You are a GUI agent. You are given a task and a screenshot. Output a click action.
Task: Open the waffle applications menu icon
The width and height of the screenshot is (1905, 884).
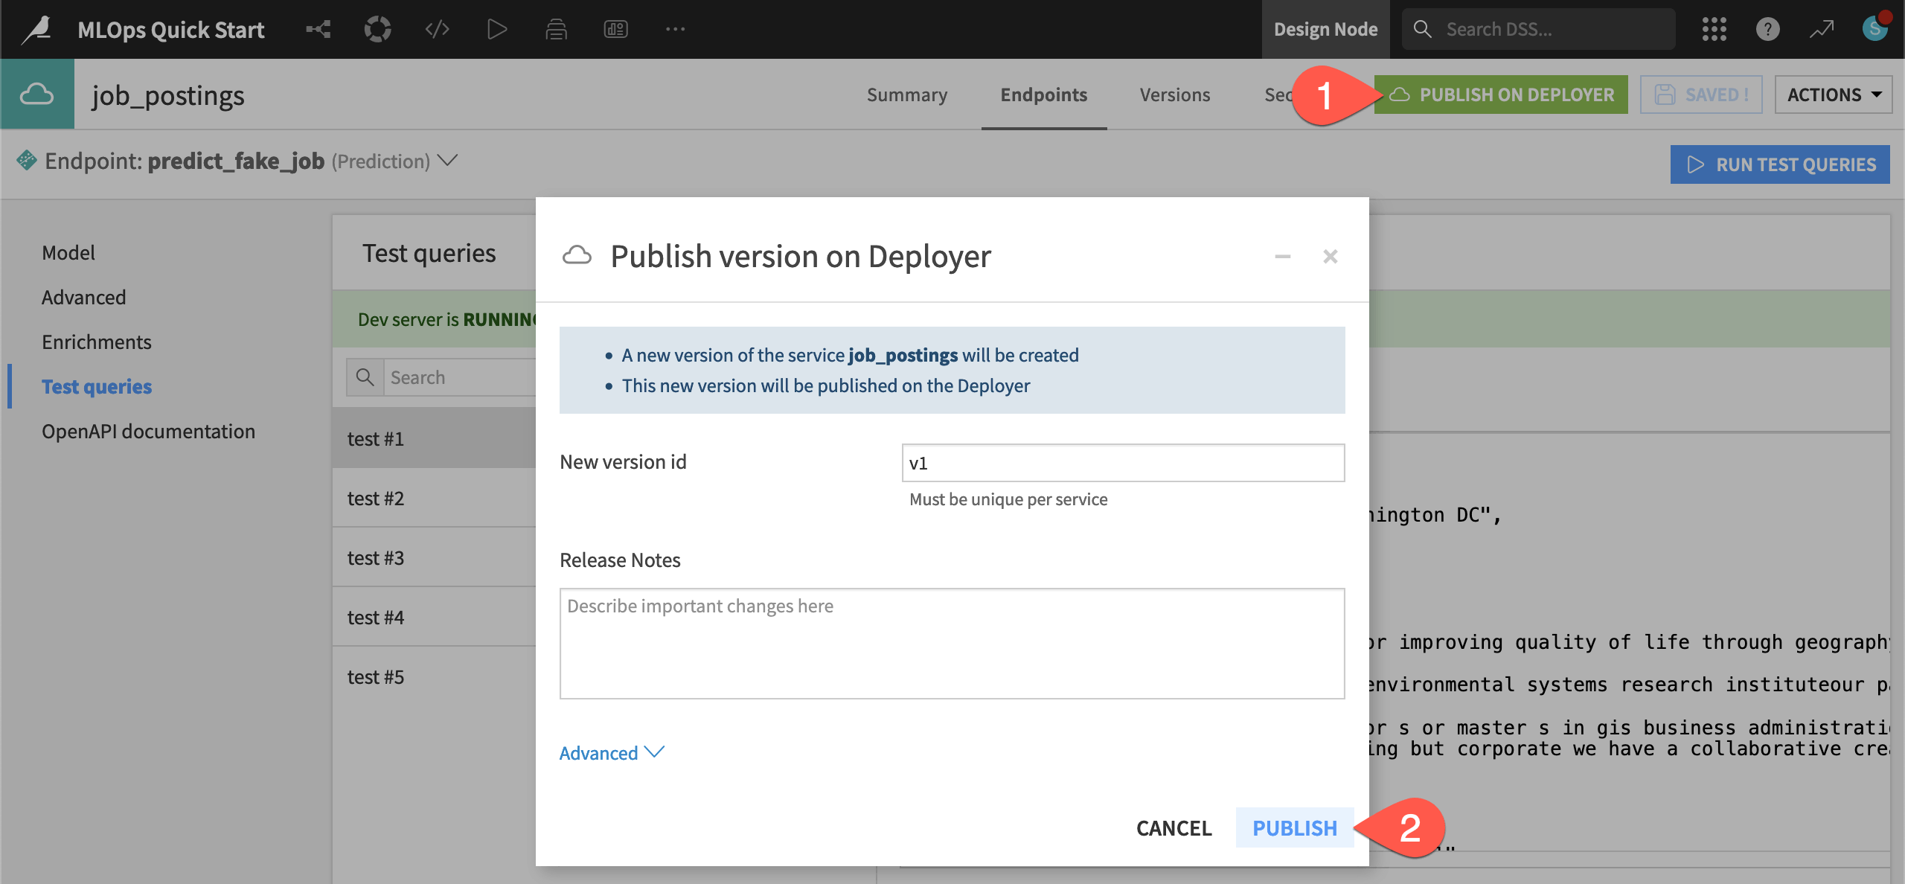click(x=1714, y=29)
